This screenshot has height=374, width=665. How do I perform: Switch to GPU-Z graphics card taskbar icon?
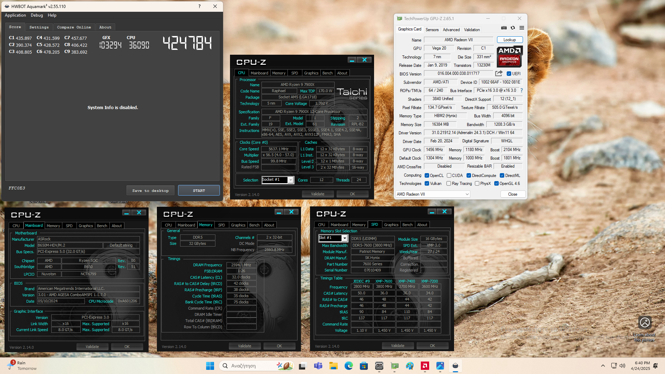(394, 366)
